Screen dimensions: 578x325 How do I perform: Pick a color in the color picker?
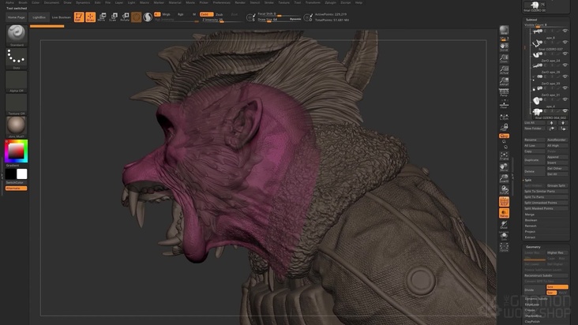(17, 151)
